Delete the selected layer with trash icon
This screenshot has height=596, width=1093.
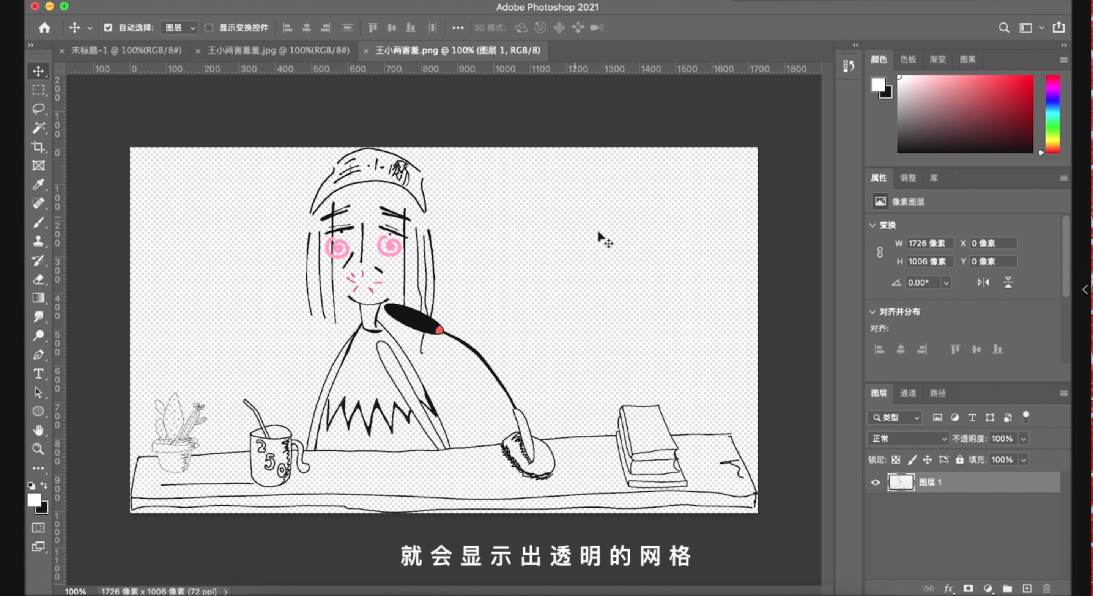[x=1047, y=589]
